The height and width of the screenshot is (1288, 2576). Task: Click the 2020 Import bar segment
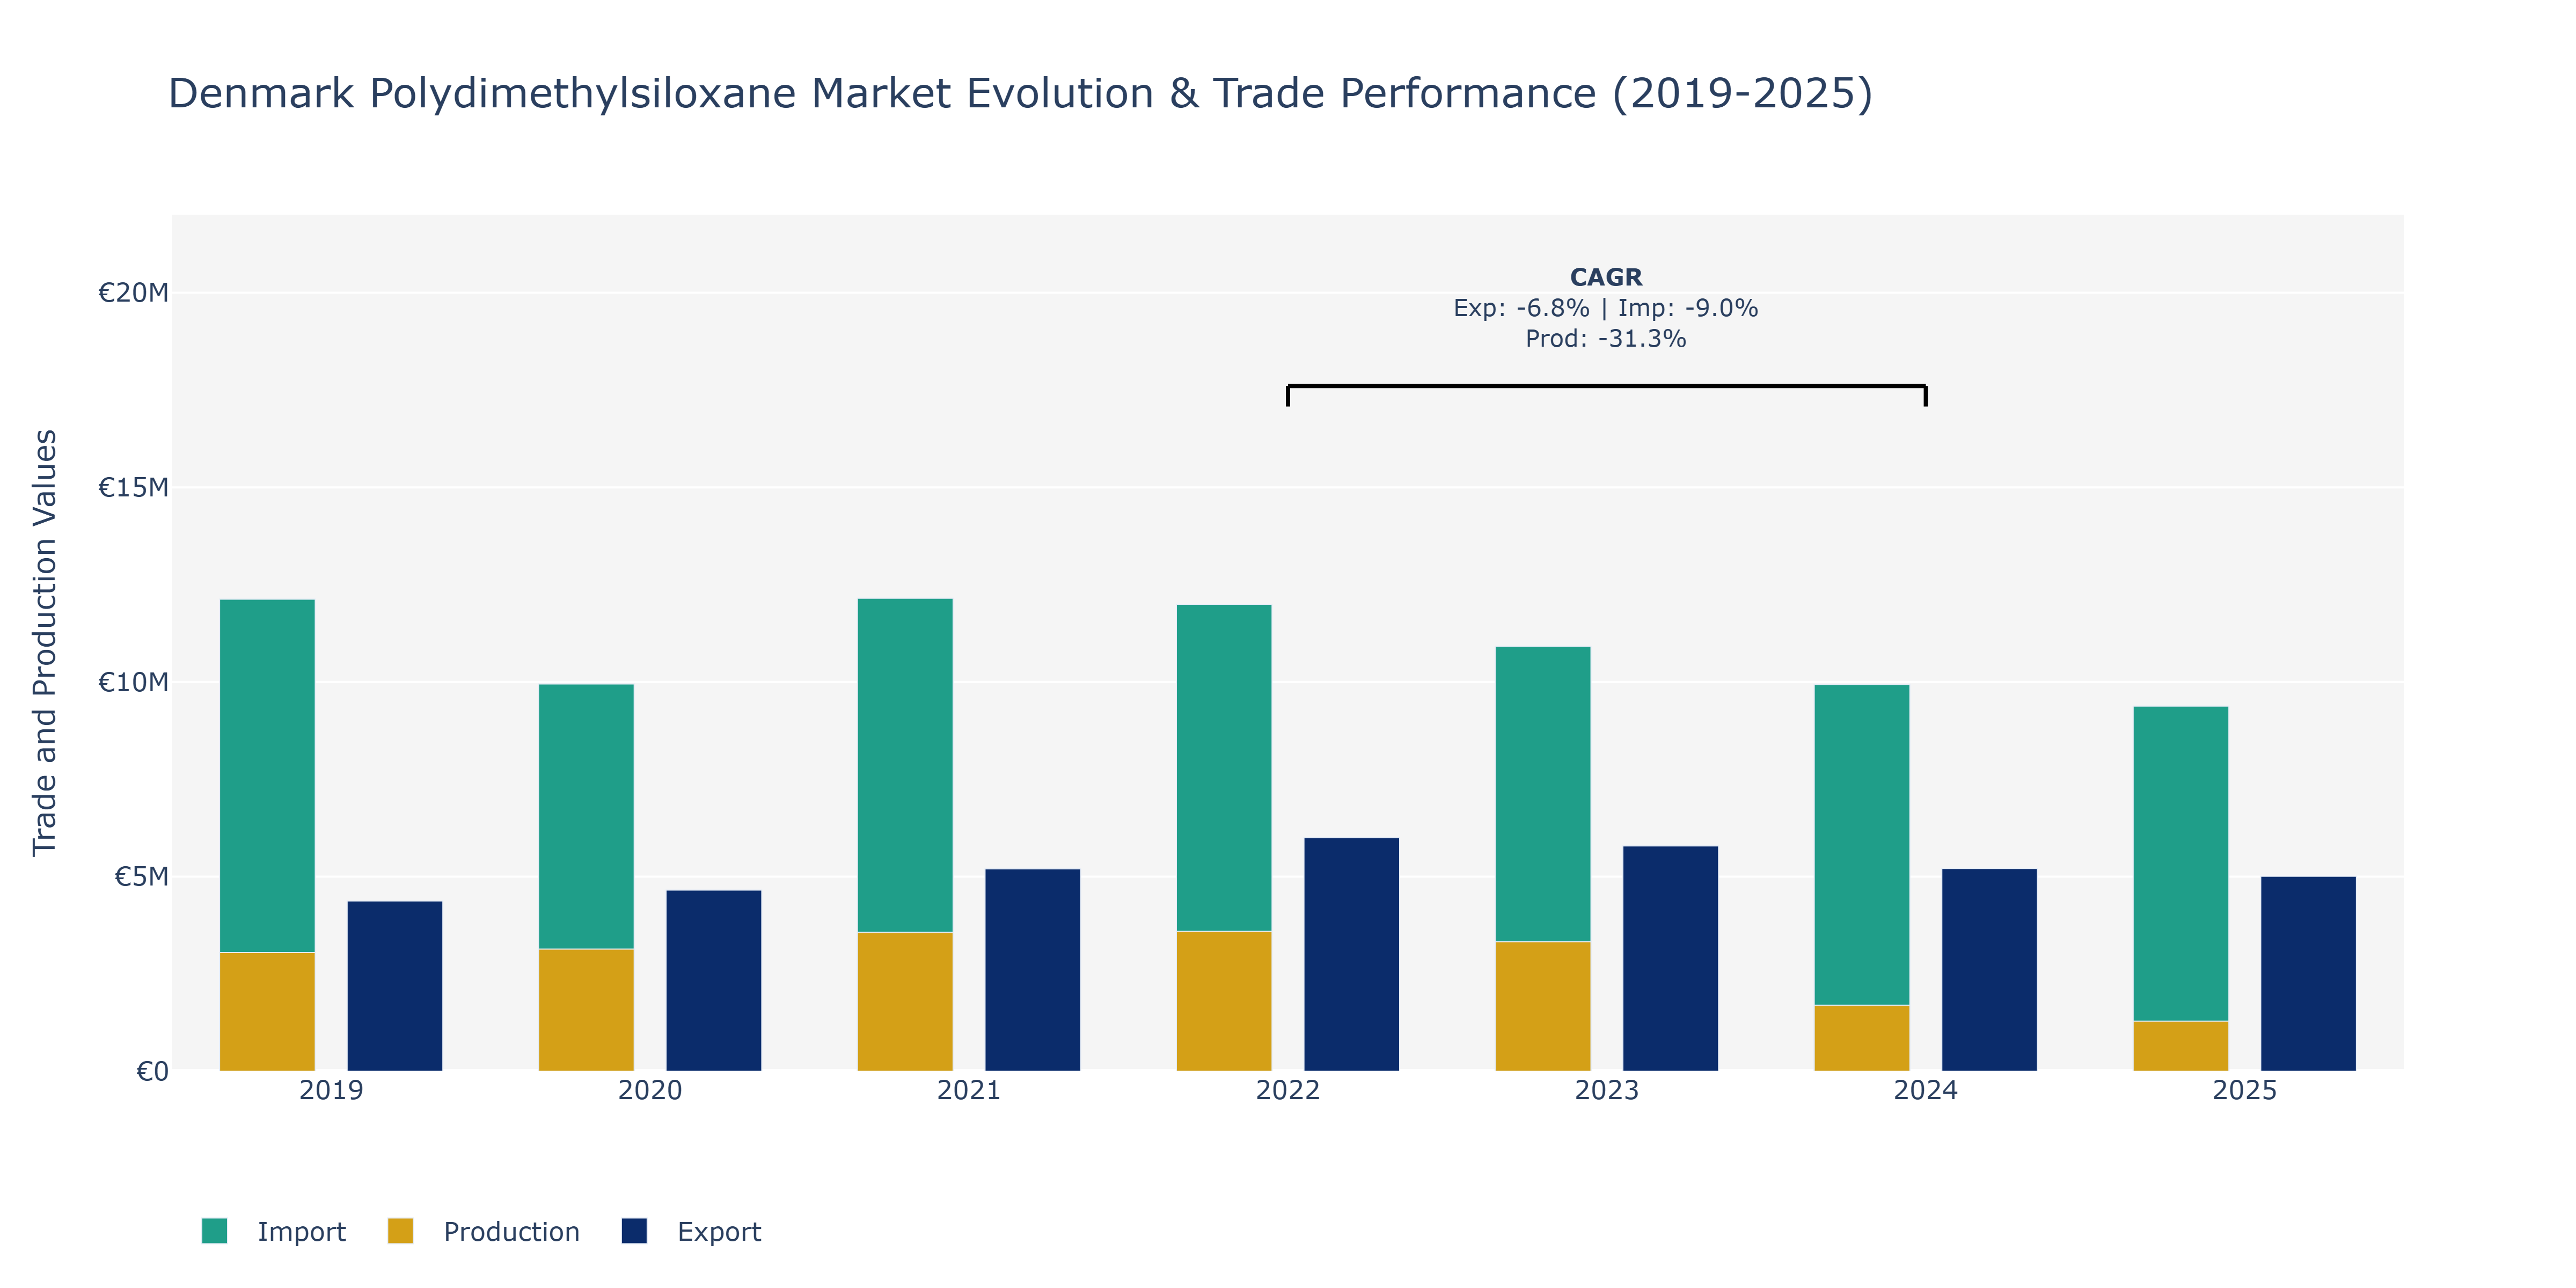click(586, 817)
